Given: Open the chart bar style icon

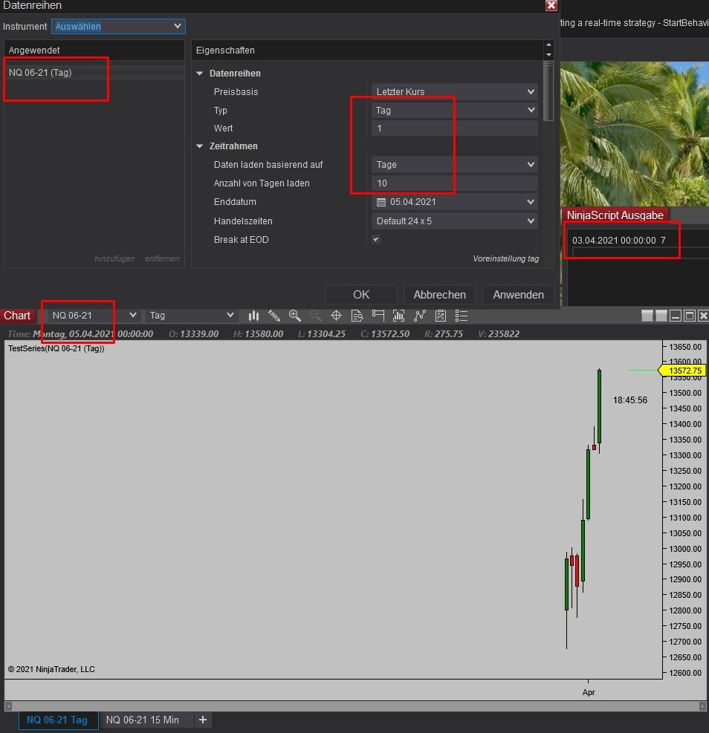Looking at the screenshot, I should pyautogui.click(x=253, y=316).
